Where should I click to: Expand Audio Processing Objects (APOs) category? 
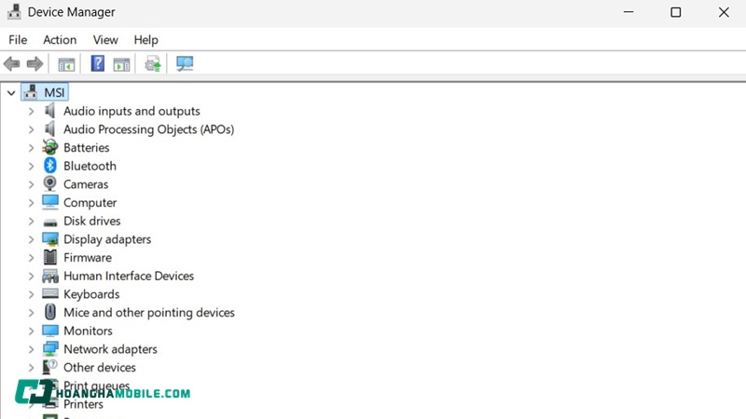(x=31, y=129)
